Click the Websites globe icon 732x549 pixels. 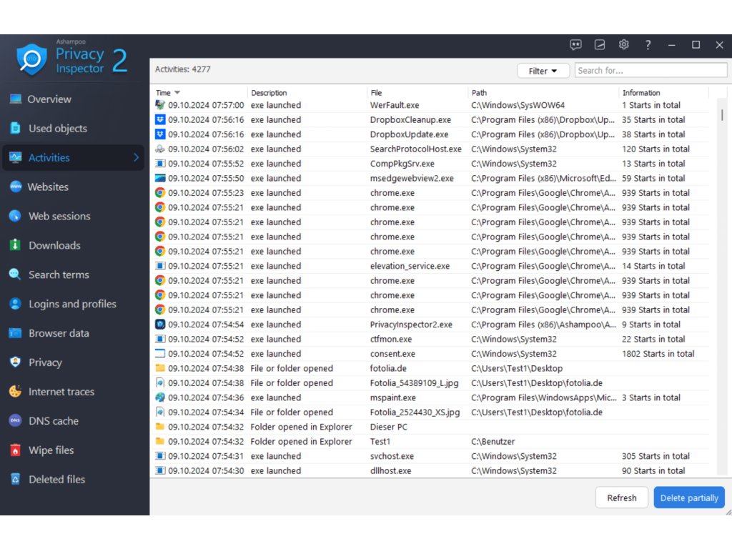(x=16, y=187)
